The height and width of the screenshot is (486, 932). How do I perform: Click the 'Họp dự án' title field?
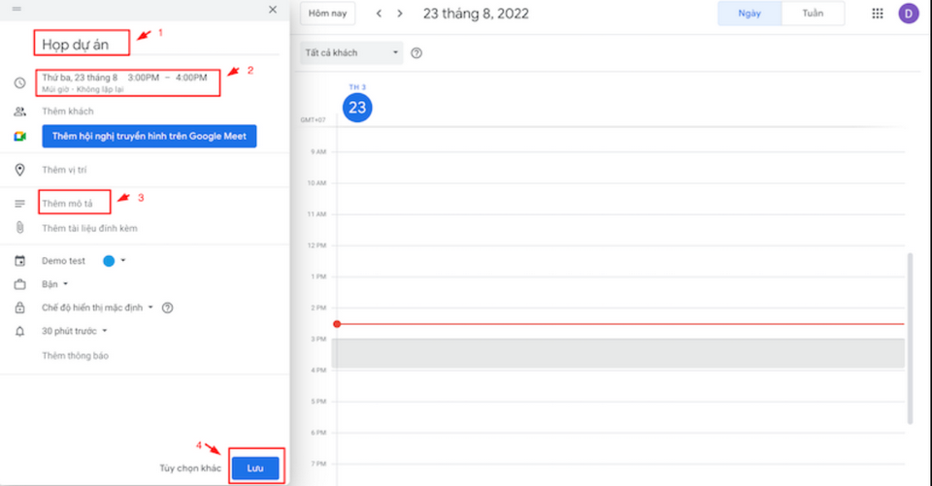pyautogui.click(x=82, y=44)
